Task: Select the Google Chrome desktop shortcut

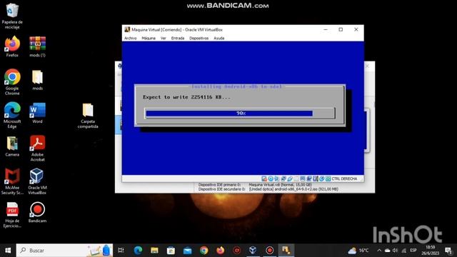Action: (12, 82)
